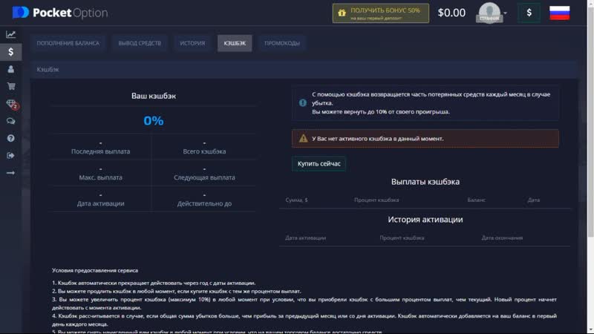Open the help question mark icon
The height and width of the screenshot is (334, 594).
[x=10, y=138]
